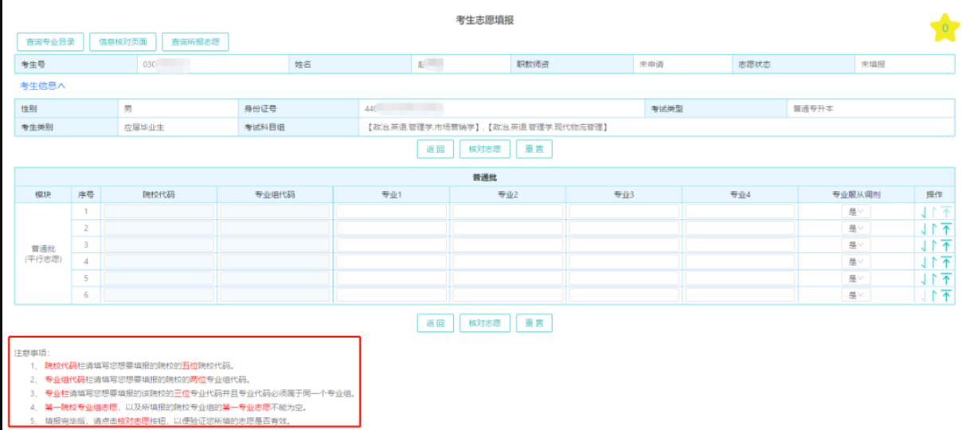
Task: Click 核对志愿 button below the table
Action: tap(485, 322)
